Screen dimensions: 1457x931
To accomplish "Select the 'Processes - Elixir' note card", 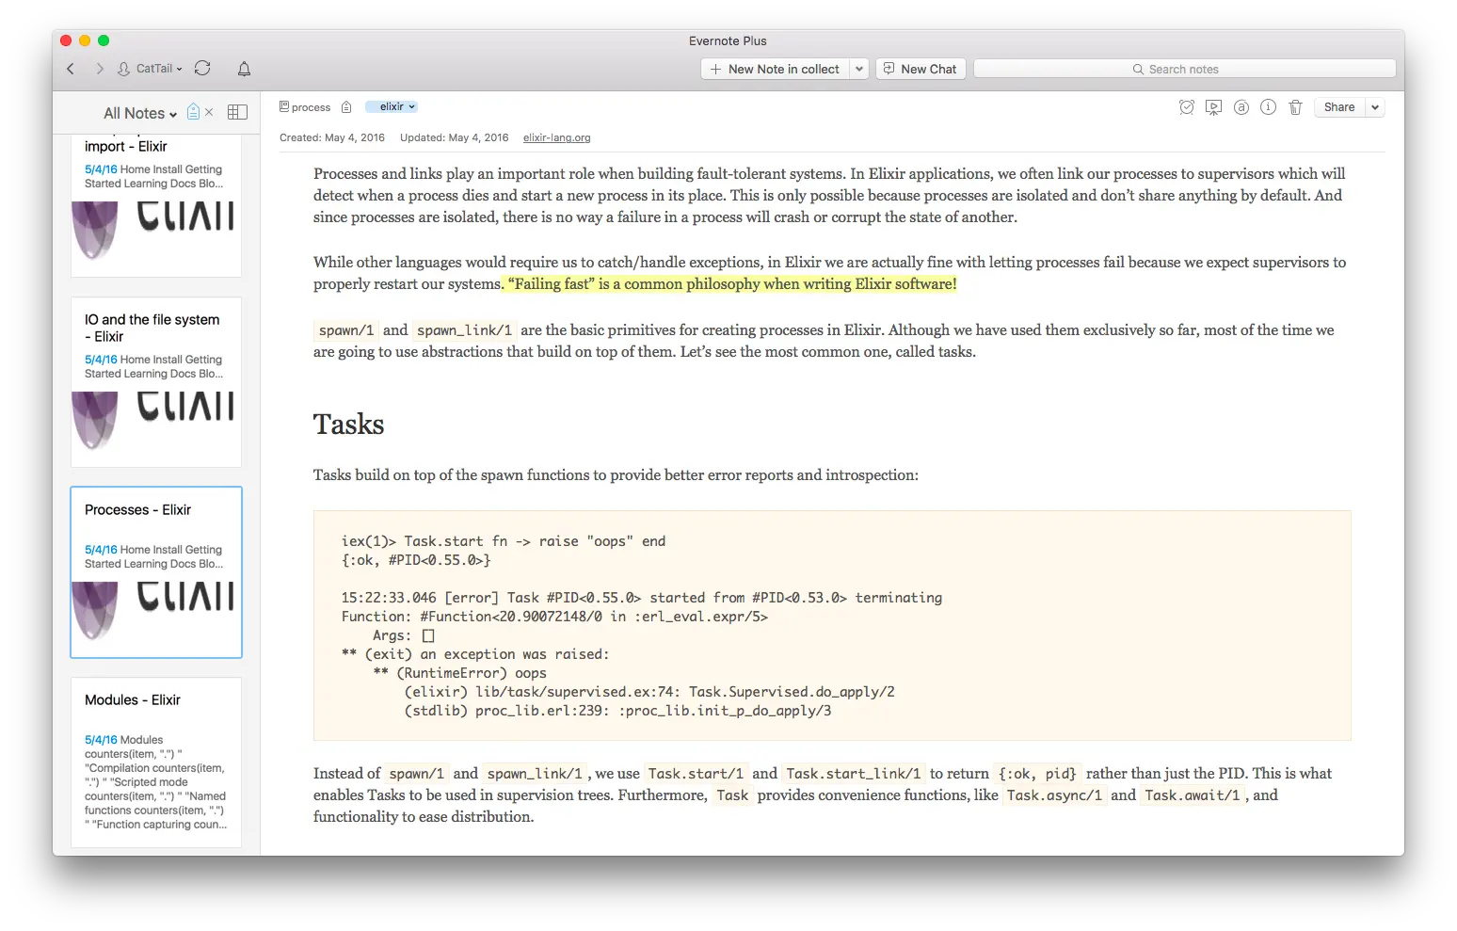I will point(156,572).
